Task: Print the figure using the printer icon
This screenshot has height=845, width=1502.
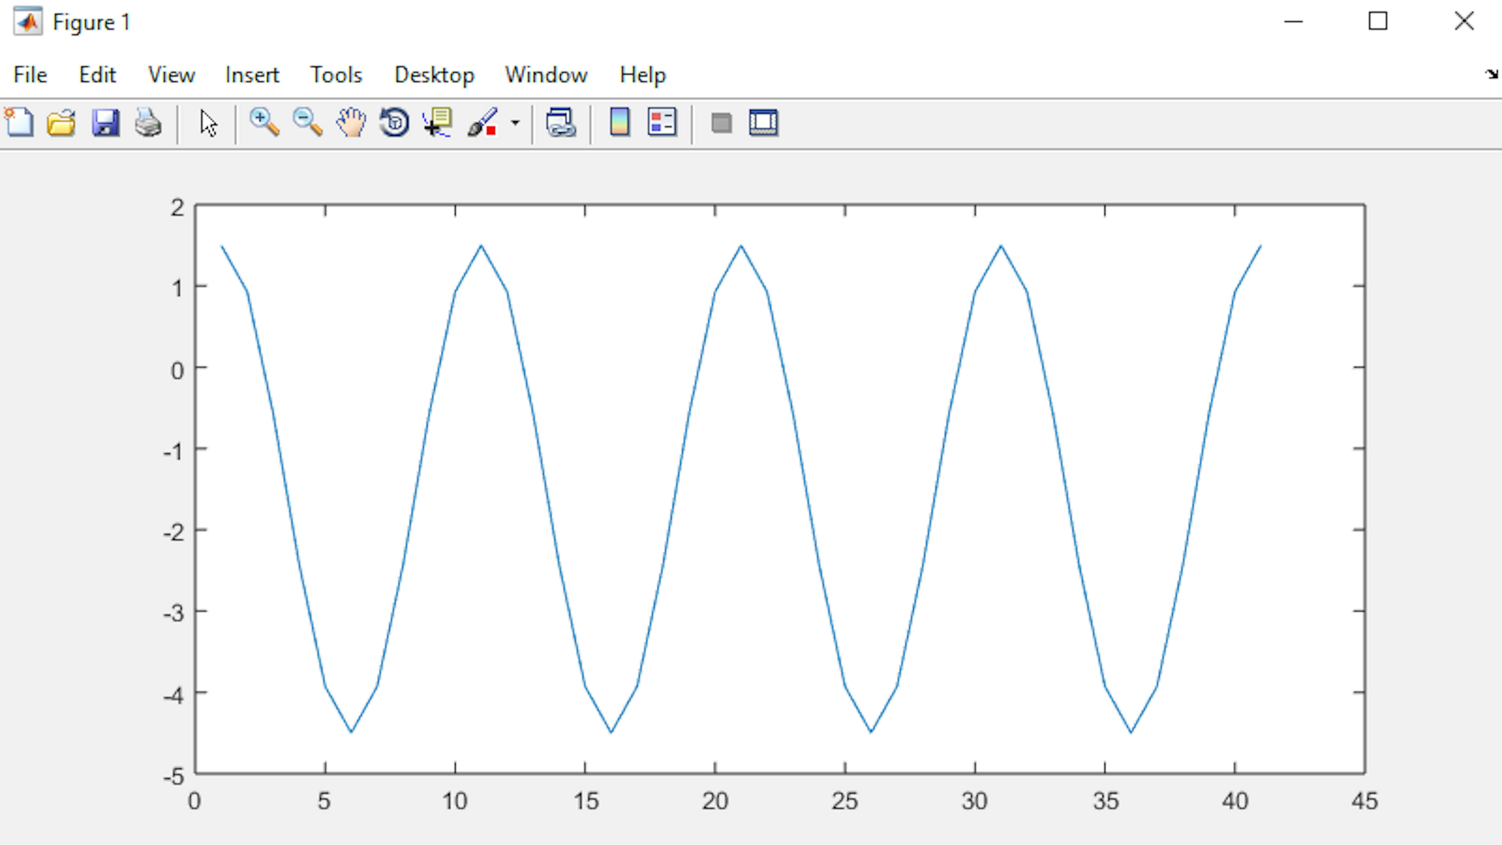Action: click(x=148, y=122)
